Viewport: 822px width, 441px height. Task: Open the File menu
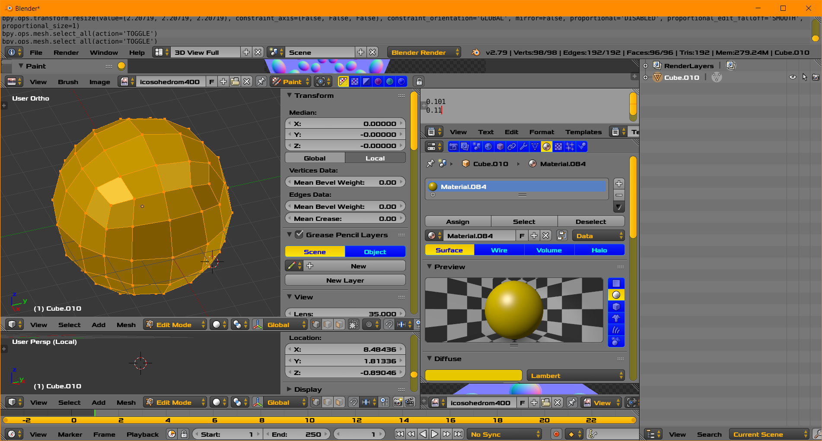tap(36, 52)
